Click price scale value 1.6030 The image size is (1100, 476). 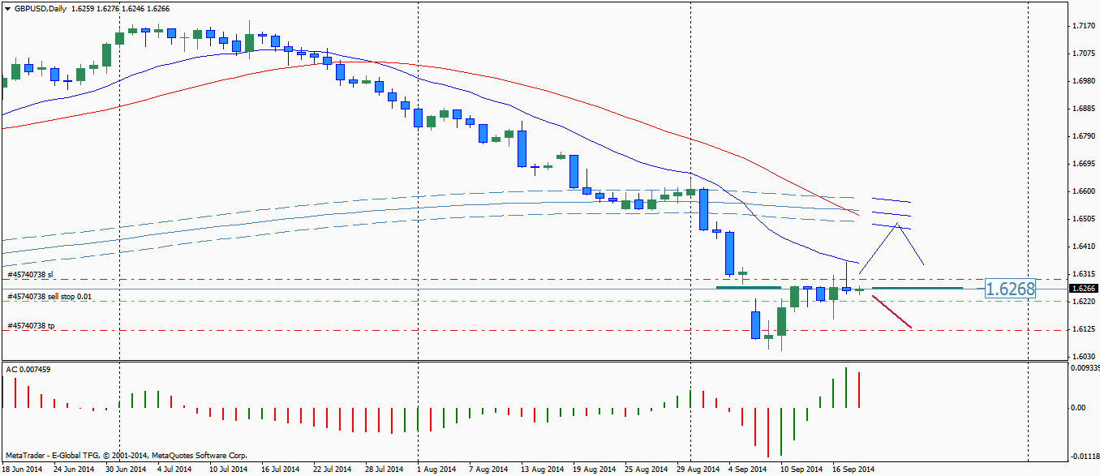coord(1084,357)
